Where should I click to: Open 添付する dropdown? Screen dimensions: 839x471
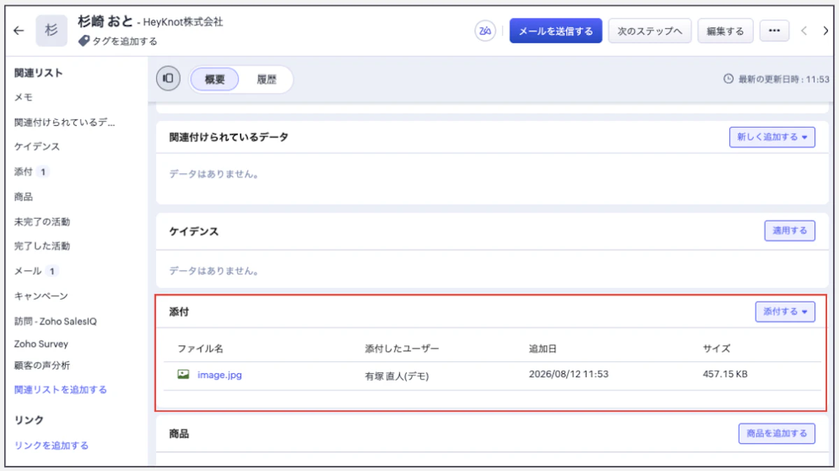point(785,312)
